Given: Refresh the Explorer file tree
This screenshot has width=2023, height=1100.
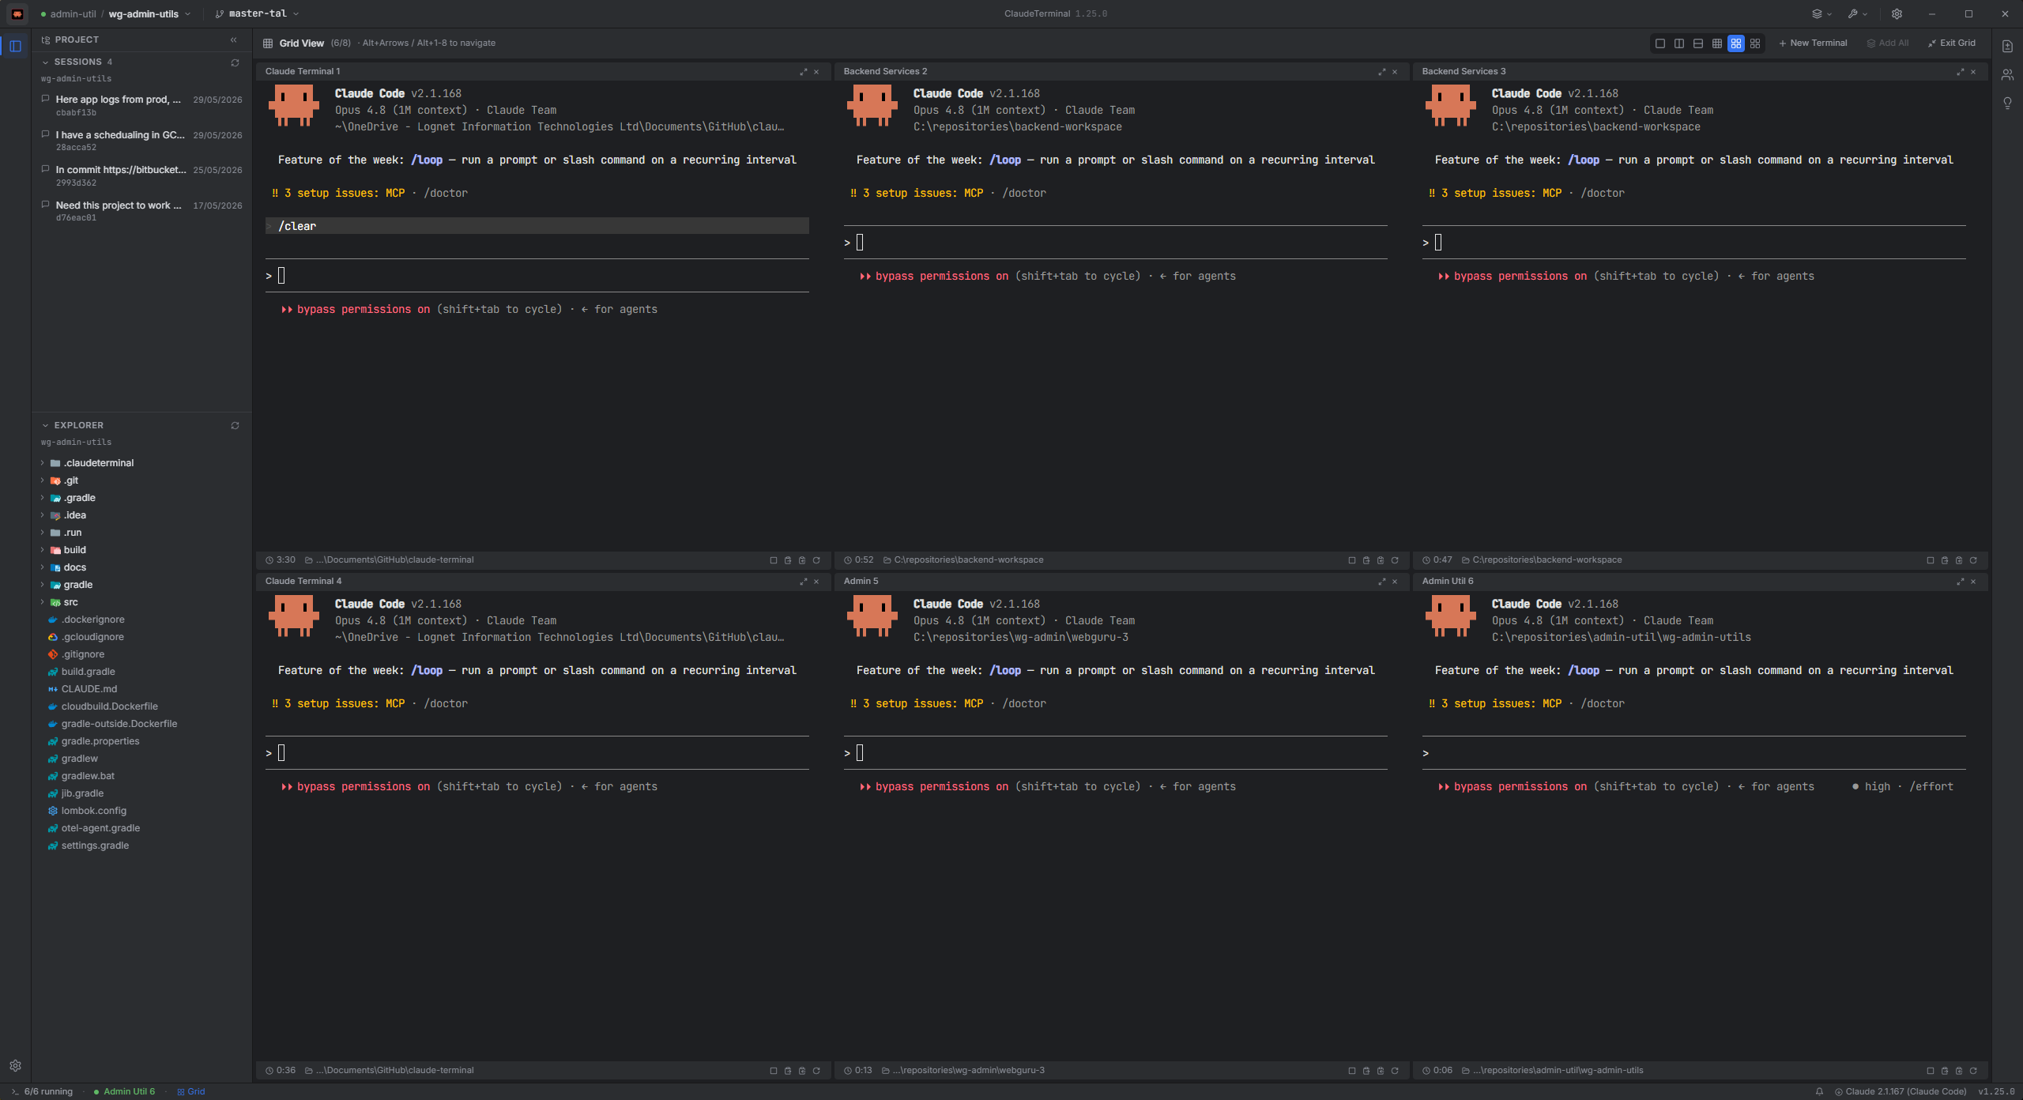Looking at the screenshot, I should click(235, 426).
